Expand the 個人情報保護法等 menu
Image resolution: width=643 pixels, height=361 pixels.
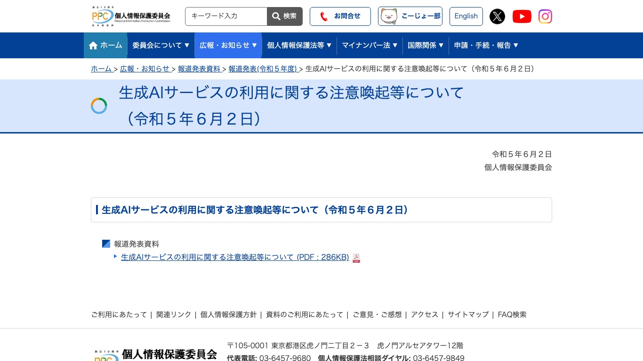click(299, 46)
